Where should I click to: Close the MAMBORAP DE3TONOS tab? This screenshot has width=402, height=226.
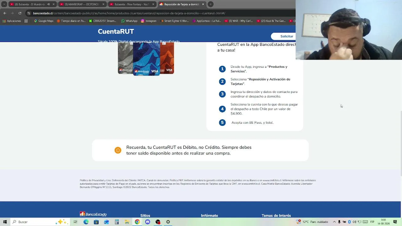(x=103, y=4)
